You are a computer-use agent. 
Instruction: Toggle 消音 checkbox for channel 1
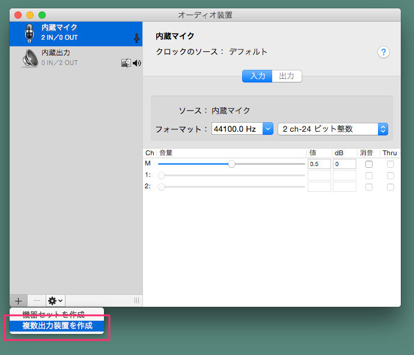coord(369,176)
